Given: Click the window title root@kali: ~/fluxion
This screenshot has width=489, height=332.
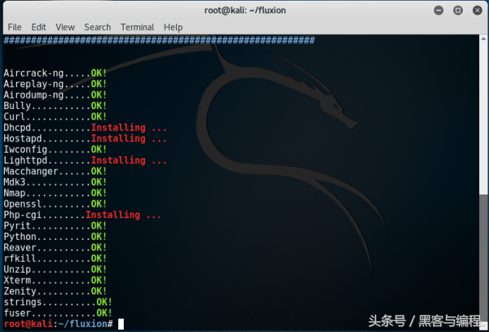Looking at the screenshot, I should (245, 11).
